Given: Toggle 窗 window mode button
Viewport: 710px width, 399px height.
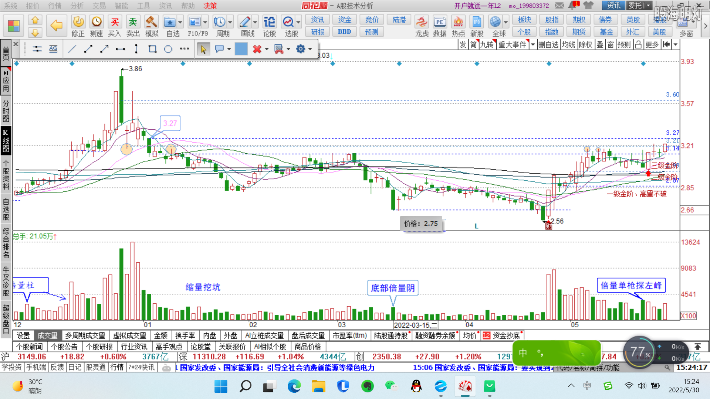Looking at the screenshot, I should click(611, 45).
